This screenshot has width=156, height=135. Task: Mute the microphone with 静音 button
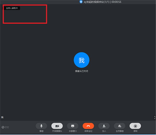41,126
